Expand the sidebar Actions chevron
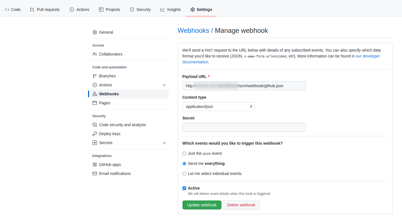 tap(164, 85)
